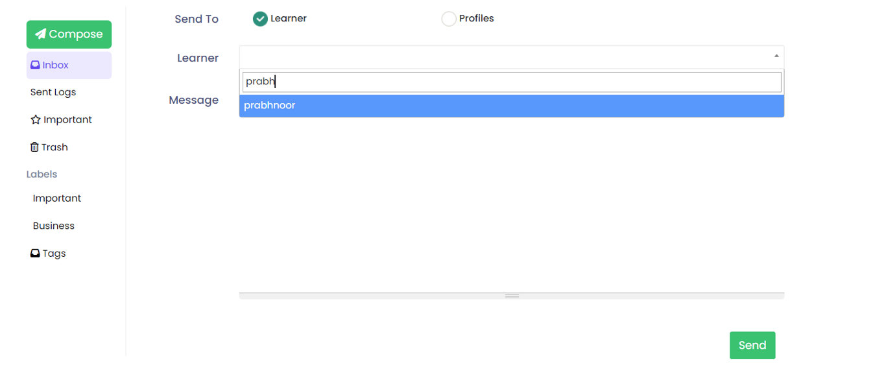Open the Important label under Labels
This screenshot has height=367, width=886.
(57, 198)
